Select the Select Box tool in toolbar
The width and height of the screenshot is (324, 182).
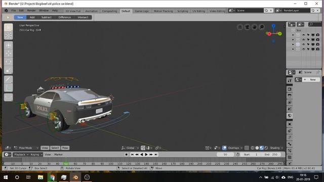click(x=9, y=27)
